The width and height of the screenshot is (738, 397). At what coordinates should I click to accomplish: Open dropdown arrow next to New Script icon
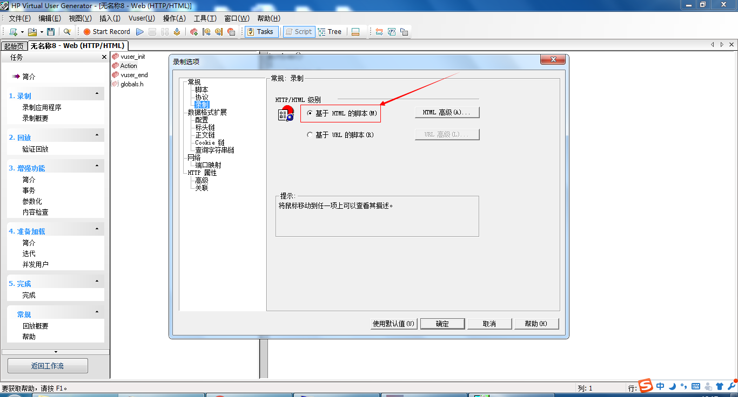(x=22, y=32)
